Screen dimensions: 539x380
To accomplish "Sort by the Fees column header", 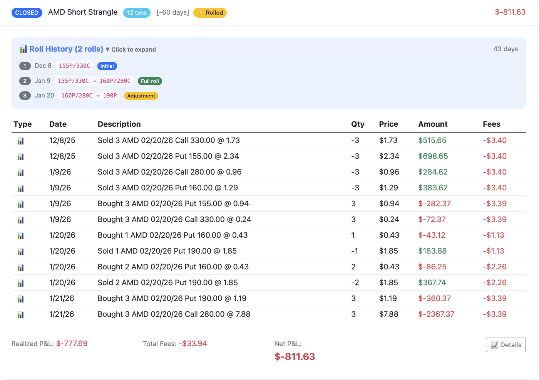I will click(492, 124).
